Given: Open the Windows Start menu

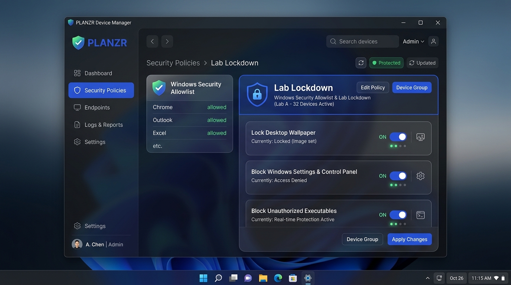Looking at the screenshot, I should coord(204,278).
